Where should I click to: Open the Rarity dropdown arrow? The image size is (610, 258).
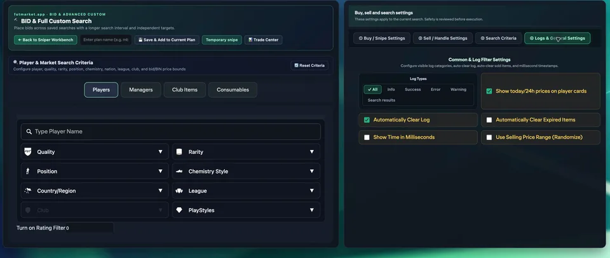[311, 152]
